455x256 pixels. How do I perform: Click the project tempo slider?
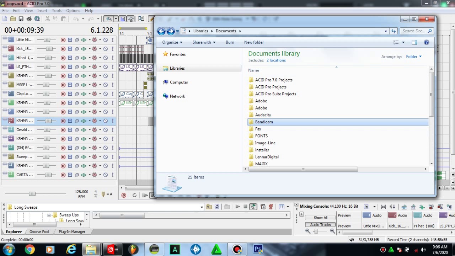pyautogui.click(x=32, y=194)
